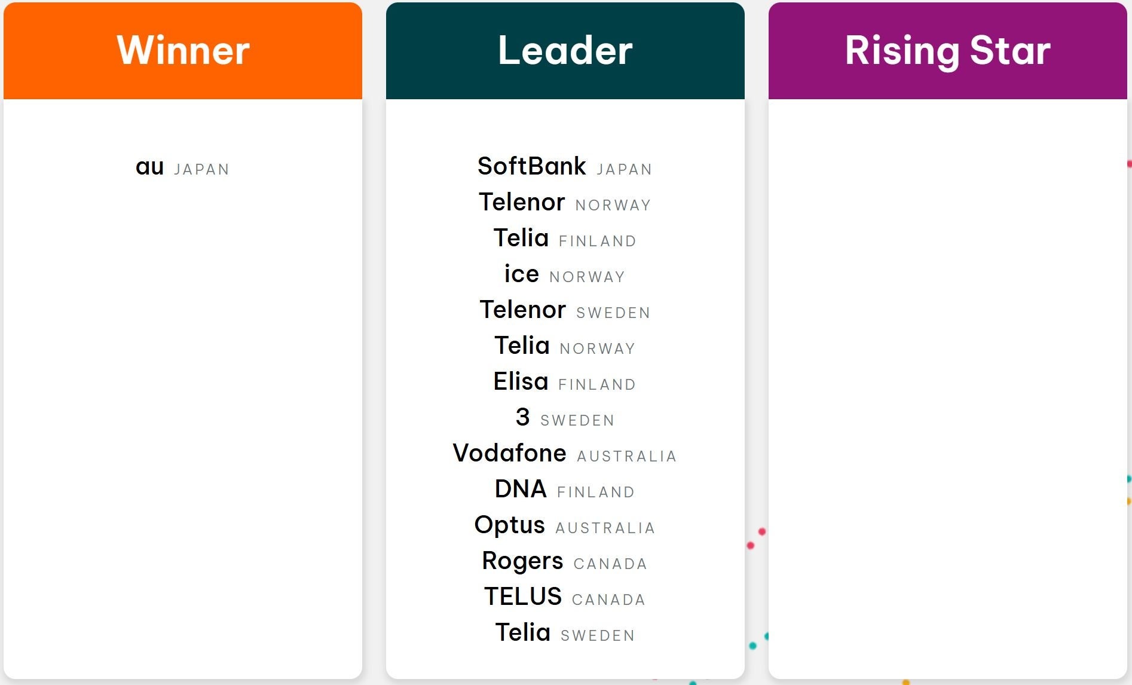This screenshot has width=1132, height=685.
Task: Choose Telia Norway entry
Action: (564, 346)
